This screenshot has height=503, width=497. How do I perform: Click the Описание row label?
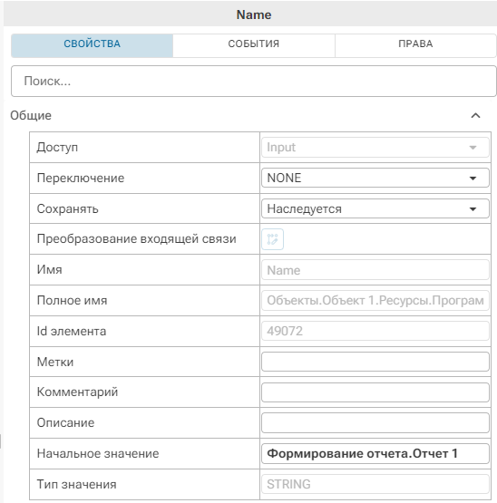(65, 423)
